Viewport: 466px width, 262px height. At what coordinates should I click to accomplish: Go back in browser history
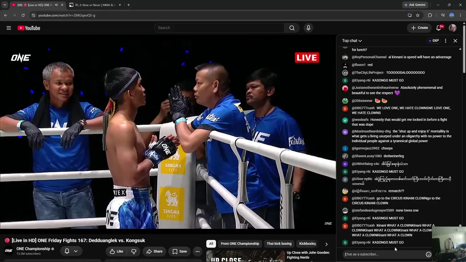point(5,15)
